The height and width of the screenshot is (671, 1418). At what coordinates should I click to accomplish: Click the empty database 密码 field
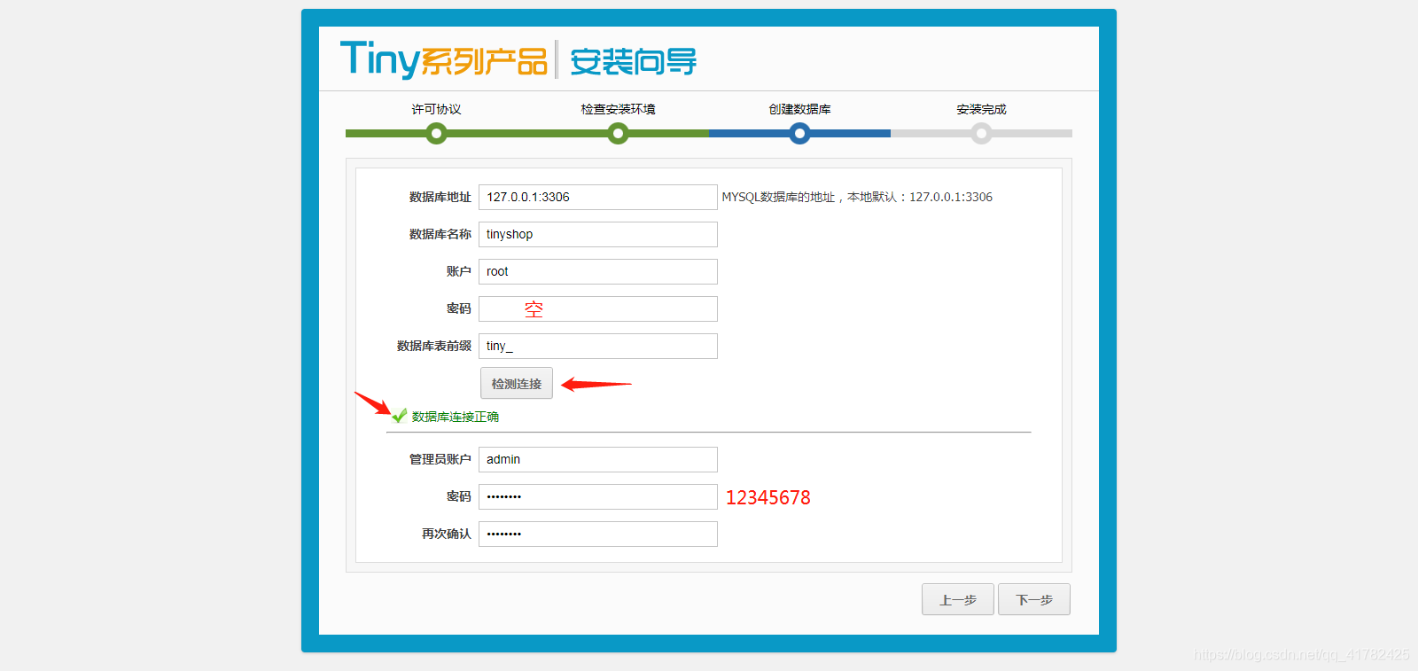pos(598,308)
